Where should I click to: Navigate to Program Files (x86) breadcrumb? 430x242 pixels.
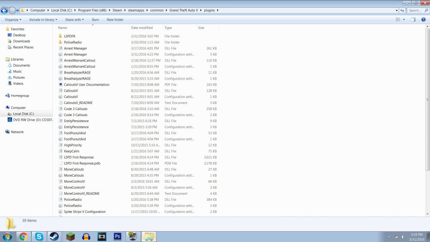(92, 10)
